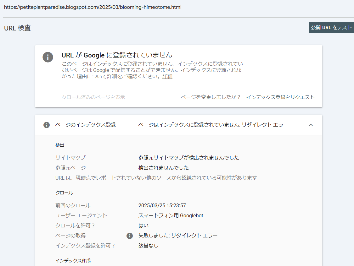Image resolution: width=354 pixels, height=266 pixels.
Task: Select the インデックス作成 section header
Action: coord(73,260)
